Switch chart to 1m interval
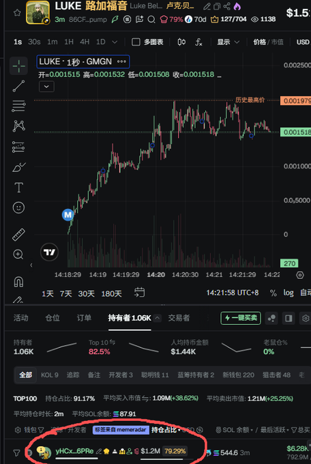311x464 pixels. (x=53, y=42)
